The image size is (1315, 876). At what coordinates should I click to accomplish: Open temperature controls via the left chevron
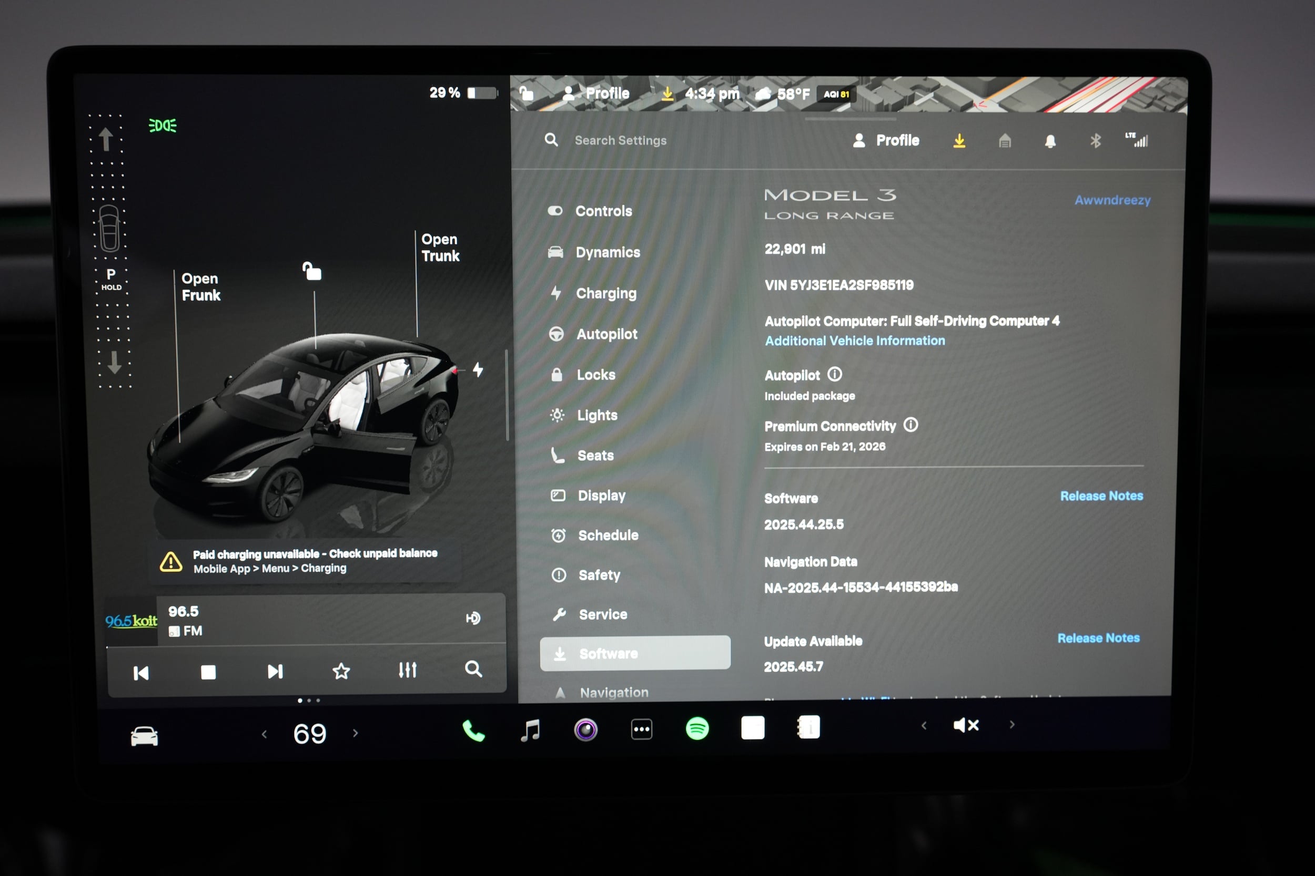click(x=265, y=733)
